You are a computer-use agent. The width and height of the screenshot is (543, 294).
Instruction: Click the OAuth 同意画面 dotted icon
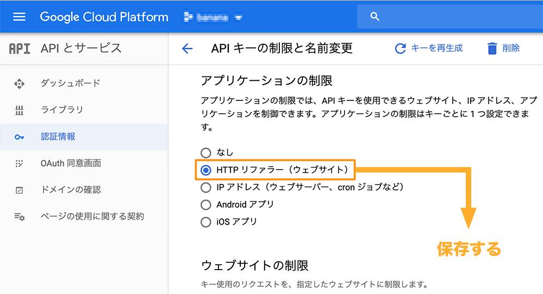(x=20, y=163)
